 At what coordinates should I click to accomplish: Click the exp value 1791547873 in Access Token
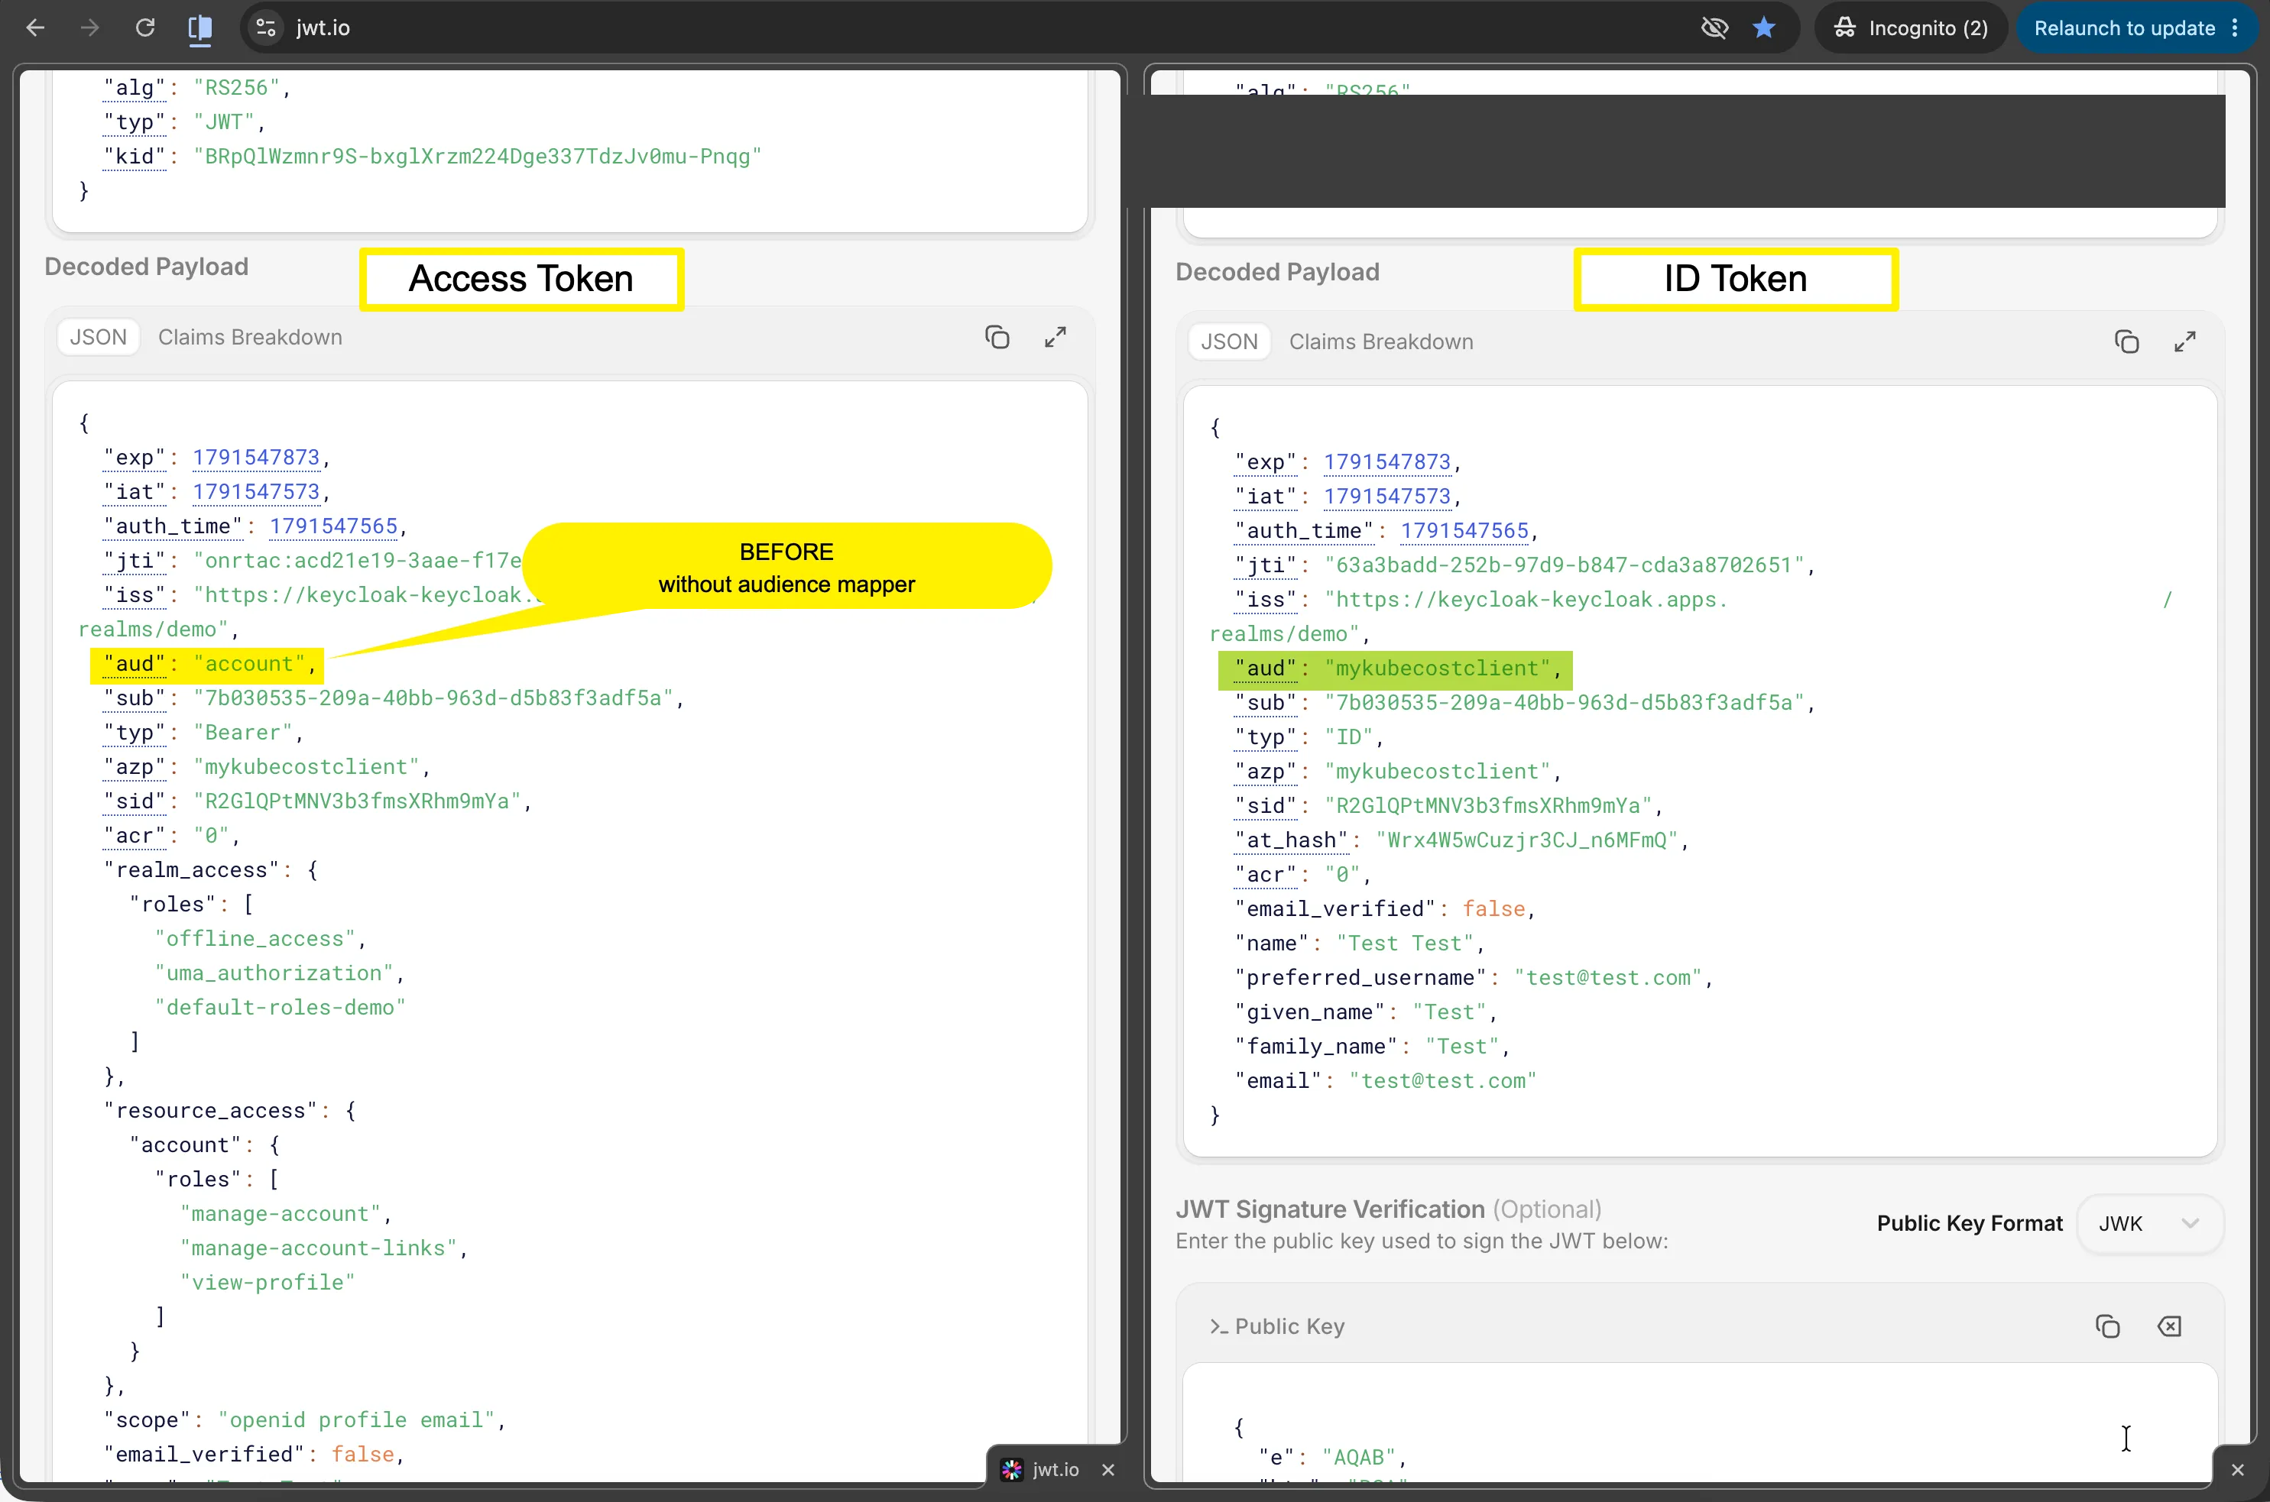(x=256, y=458)
